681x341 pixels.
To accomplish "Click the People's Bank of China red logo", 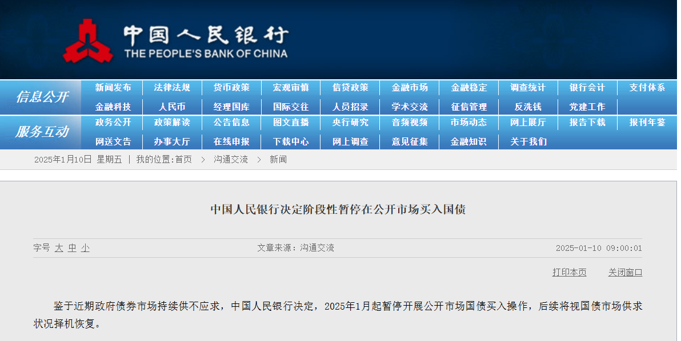I will pyautogui.click(x=88, y=41).
